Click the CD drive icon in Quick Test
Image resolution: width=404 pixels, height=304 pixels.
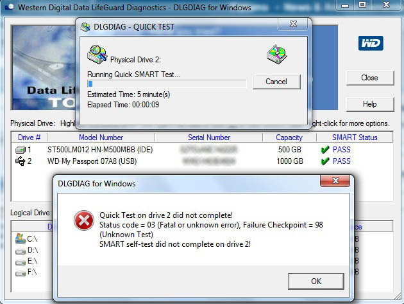[277, 54]
